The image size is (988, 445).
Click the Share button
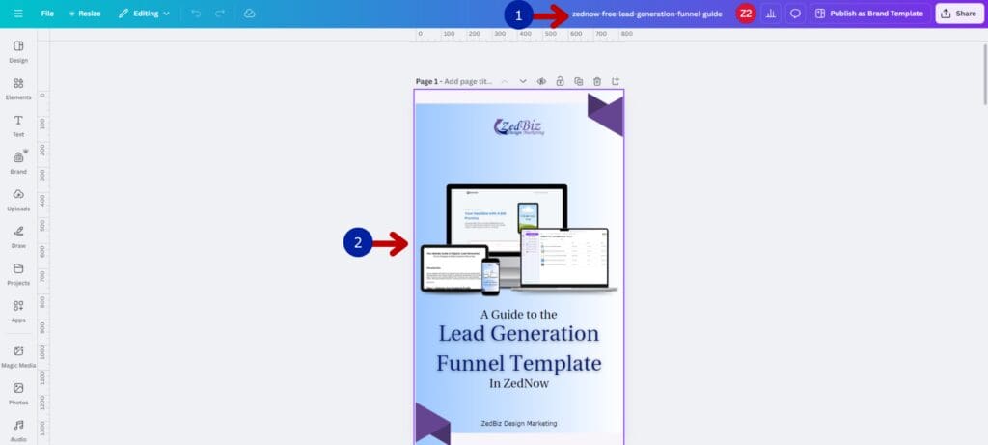[960, 14]
